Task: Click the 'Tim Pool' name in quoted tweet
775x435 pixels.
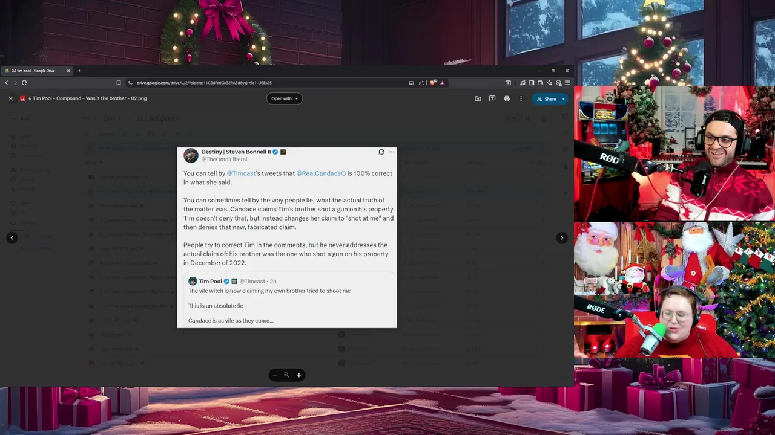Action: click(x=210, y=281)
